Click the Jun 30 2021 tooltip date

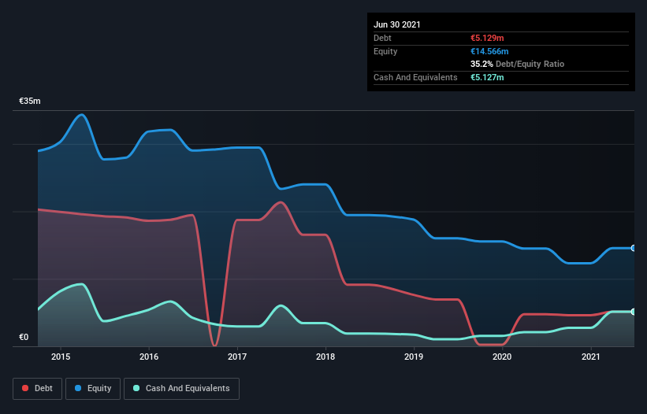click(x=397, y=24)
